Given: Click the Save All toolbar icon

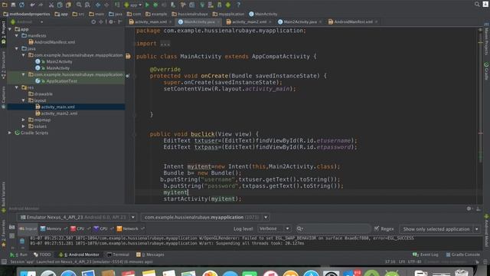Looking at the screenshot, I should [13, 5].
